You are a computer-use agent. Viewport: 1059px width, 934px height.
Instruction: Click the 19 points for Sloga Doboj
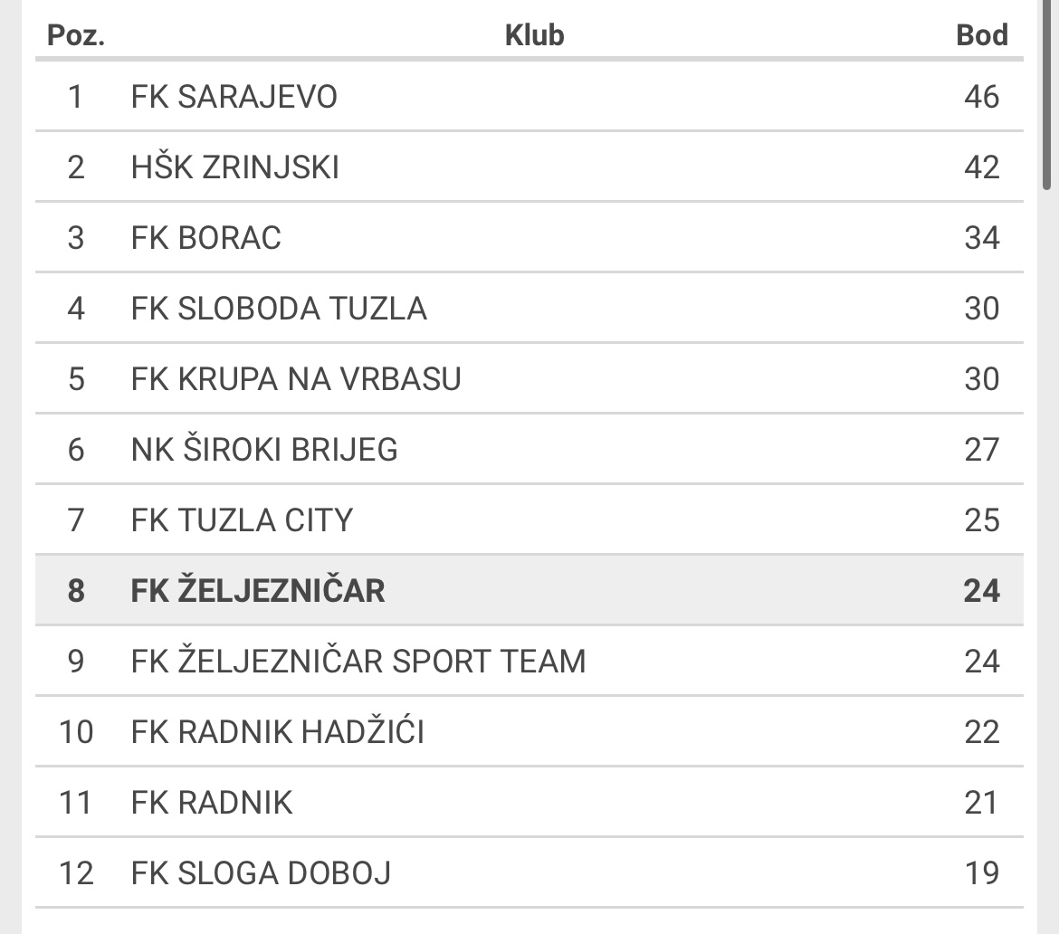tap(981, 873)
